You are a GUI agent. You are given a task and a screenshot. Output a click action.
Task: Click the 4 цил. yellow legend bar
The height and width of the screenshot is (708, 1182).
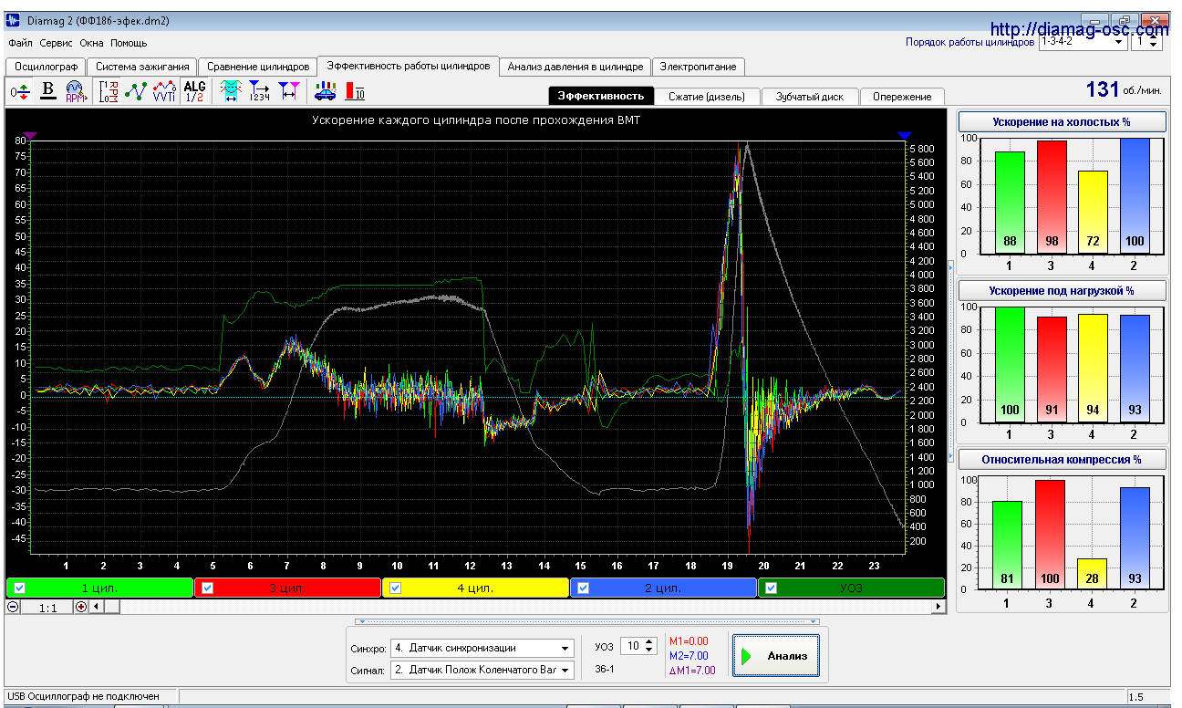click(x=475, y=588)
